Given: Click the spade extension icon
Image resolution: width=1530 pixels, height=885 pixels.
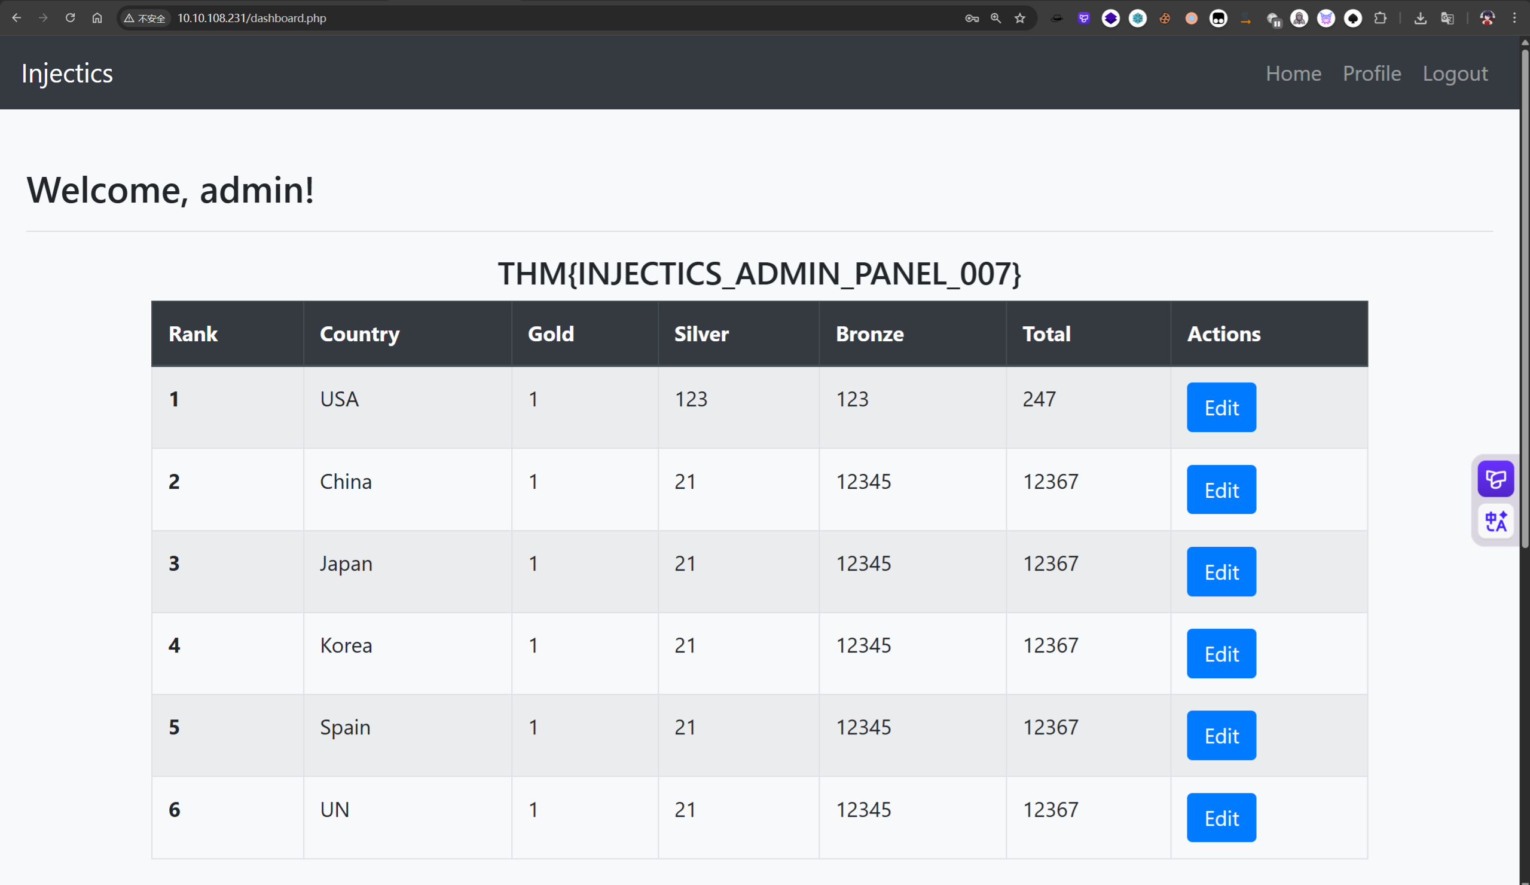Looking at the screenshot, I should coord(1352,18).
